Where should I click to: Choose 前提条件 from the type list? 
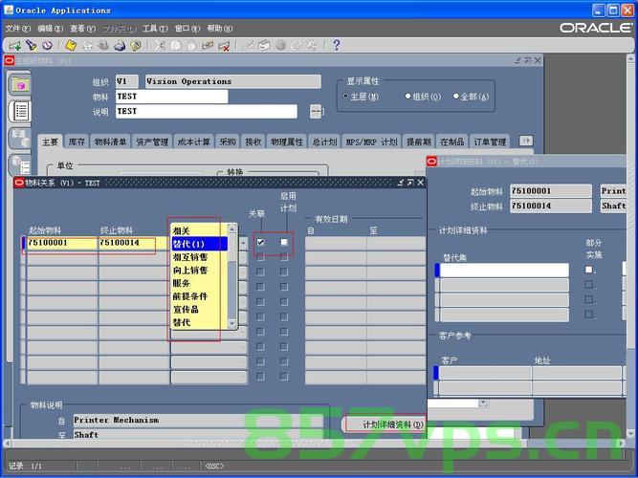pos(199,296)
